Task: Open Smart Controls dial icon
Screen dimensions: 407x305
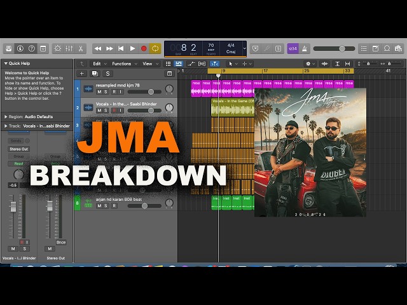Action: [58, 48]
